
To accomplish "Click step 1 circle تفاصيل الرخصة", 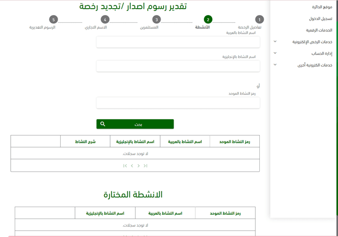I will [x=259, y=20].
